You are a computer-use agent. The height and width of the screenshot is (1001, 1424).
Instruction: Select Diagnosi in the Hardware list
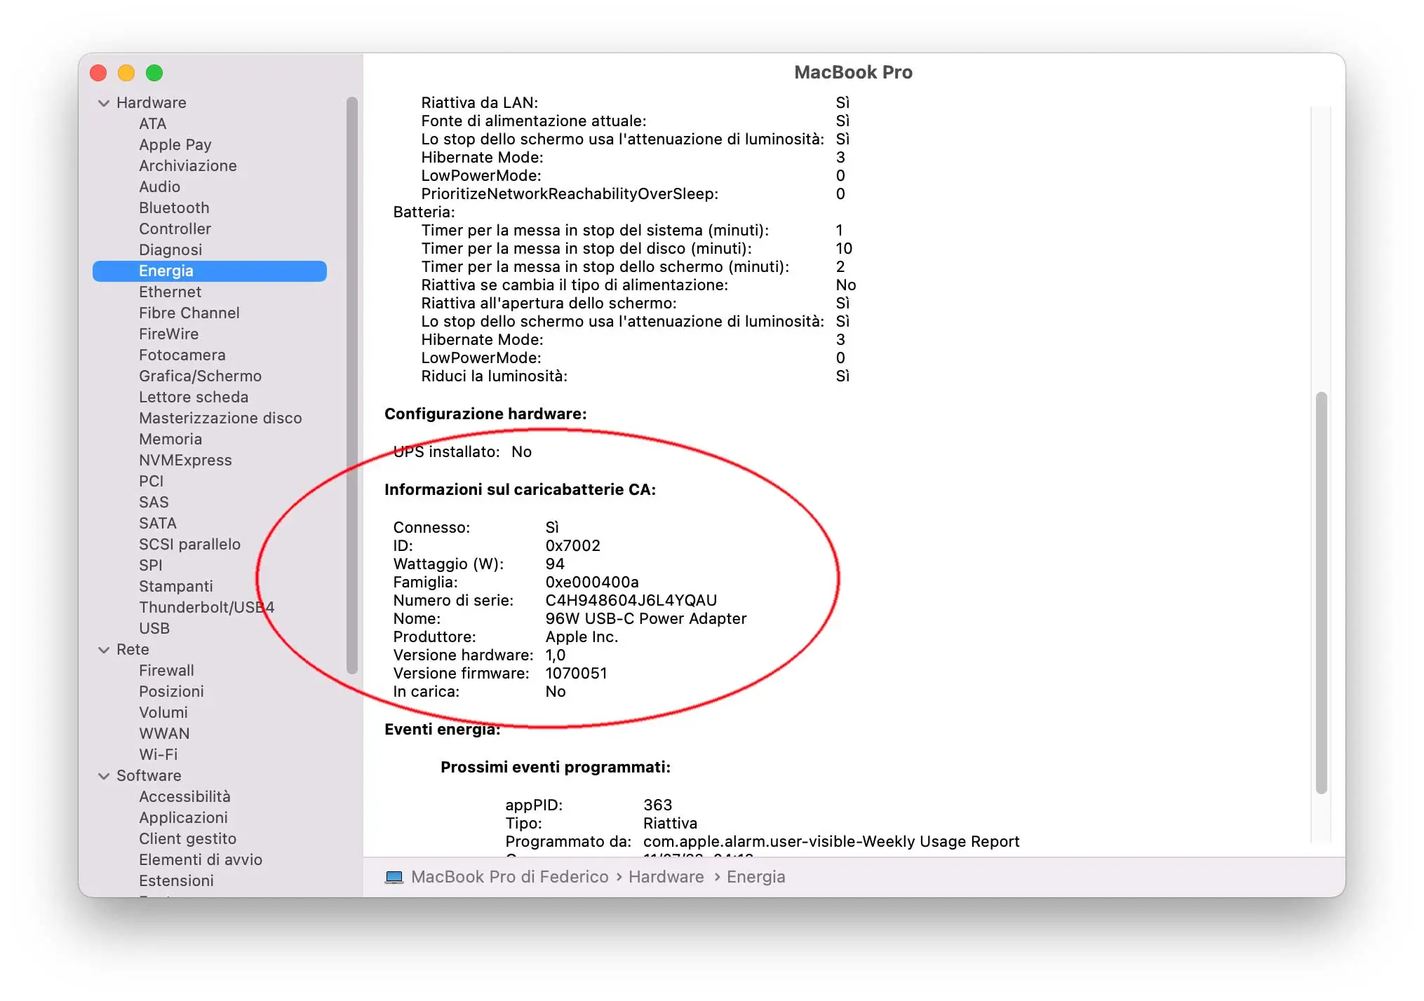[170, 250]
